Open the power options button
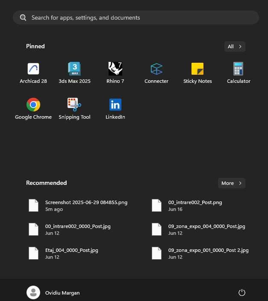Screen dimensions: 268x301 [241, 292]
